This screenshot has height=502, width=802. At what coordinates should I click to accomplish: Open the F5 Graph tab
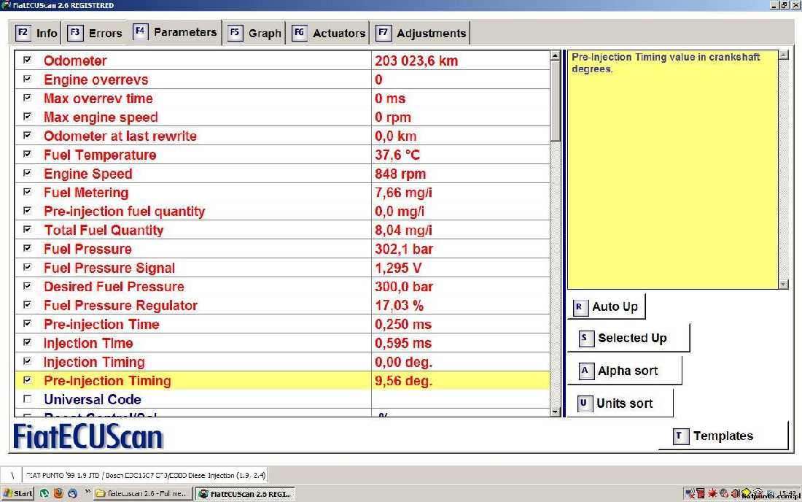pos(254,34)
